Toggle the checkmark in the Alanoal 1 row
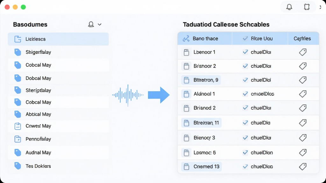326x183 pixels. 245,94
